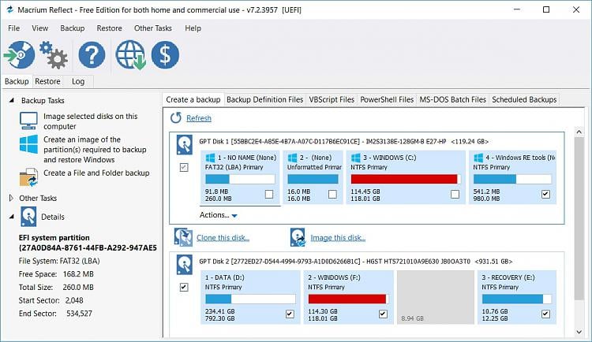Click the Clone this disk icon

pos(183,237)
